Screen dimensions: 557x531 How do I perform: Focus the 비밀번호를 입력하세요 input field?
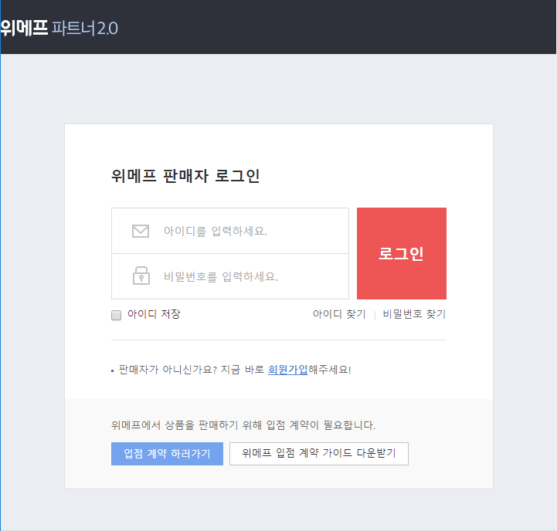point(230,276)
